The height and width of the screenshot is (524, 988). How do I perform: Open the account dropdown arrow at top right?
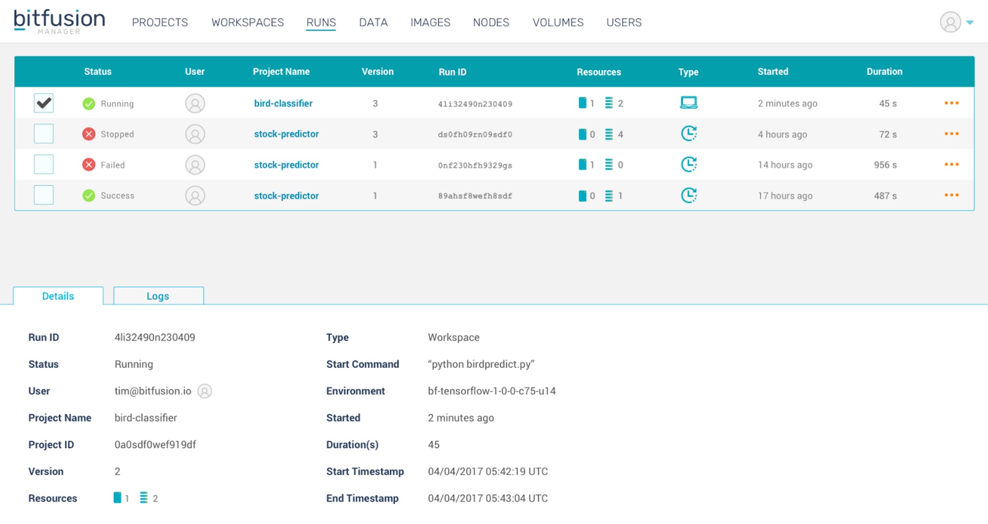click(x=970, y=22)
